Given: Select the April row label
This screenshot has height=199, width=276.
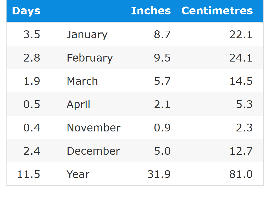Looking at the screenshot, I should (x=78, y=104).
